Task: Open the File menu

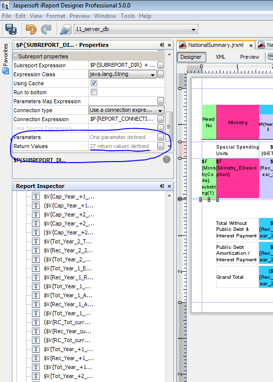Action: click(6, 16)
